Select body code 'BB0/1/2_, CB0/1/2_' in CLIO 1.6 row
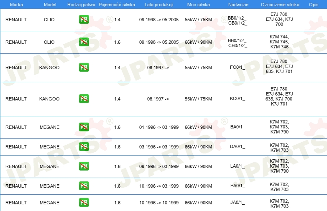 coord(238,43)
